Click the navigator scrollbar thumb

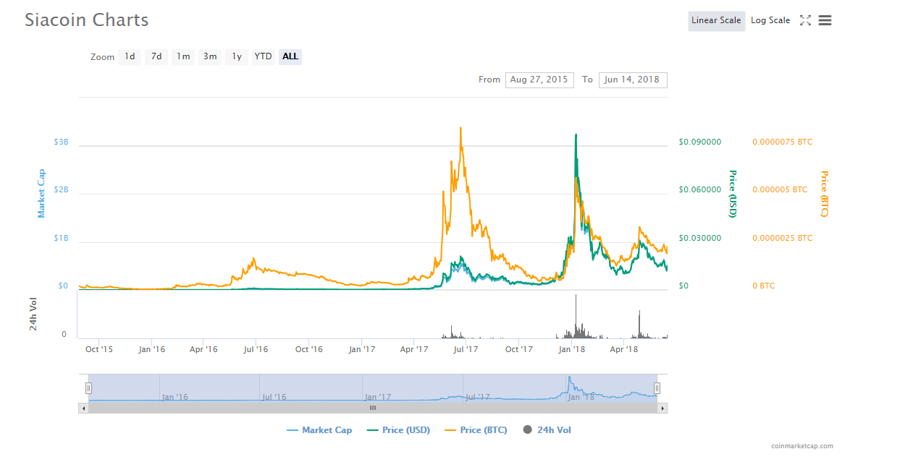(373, 408)
